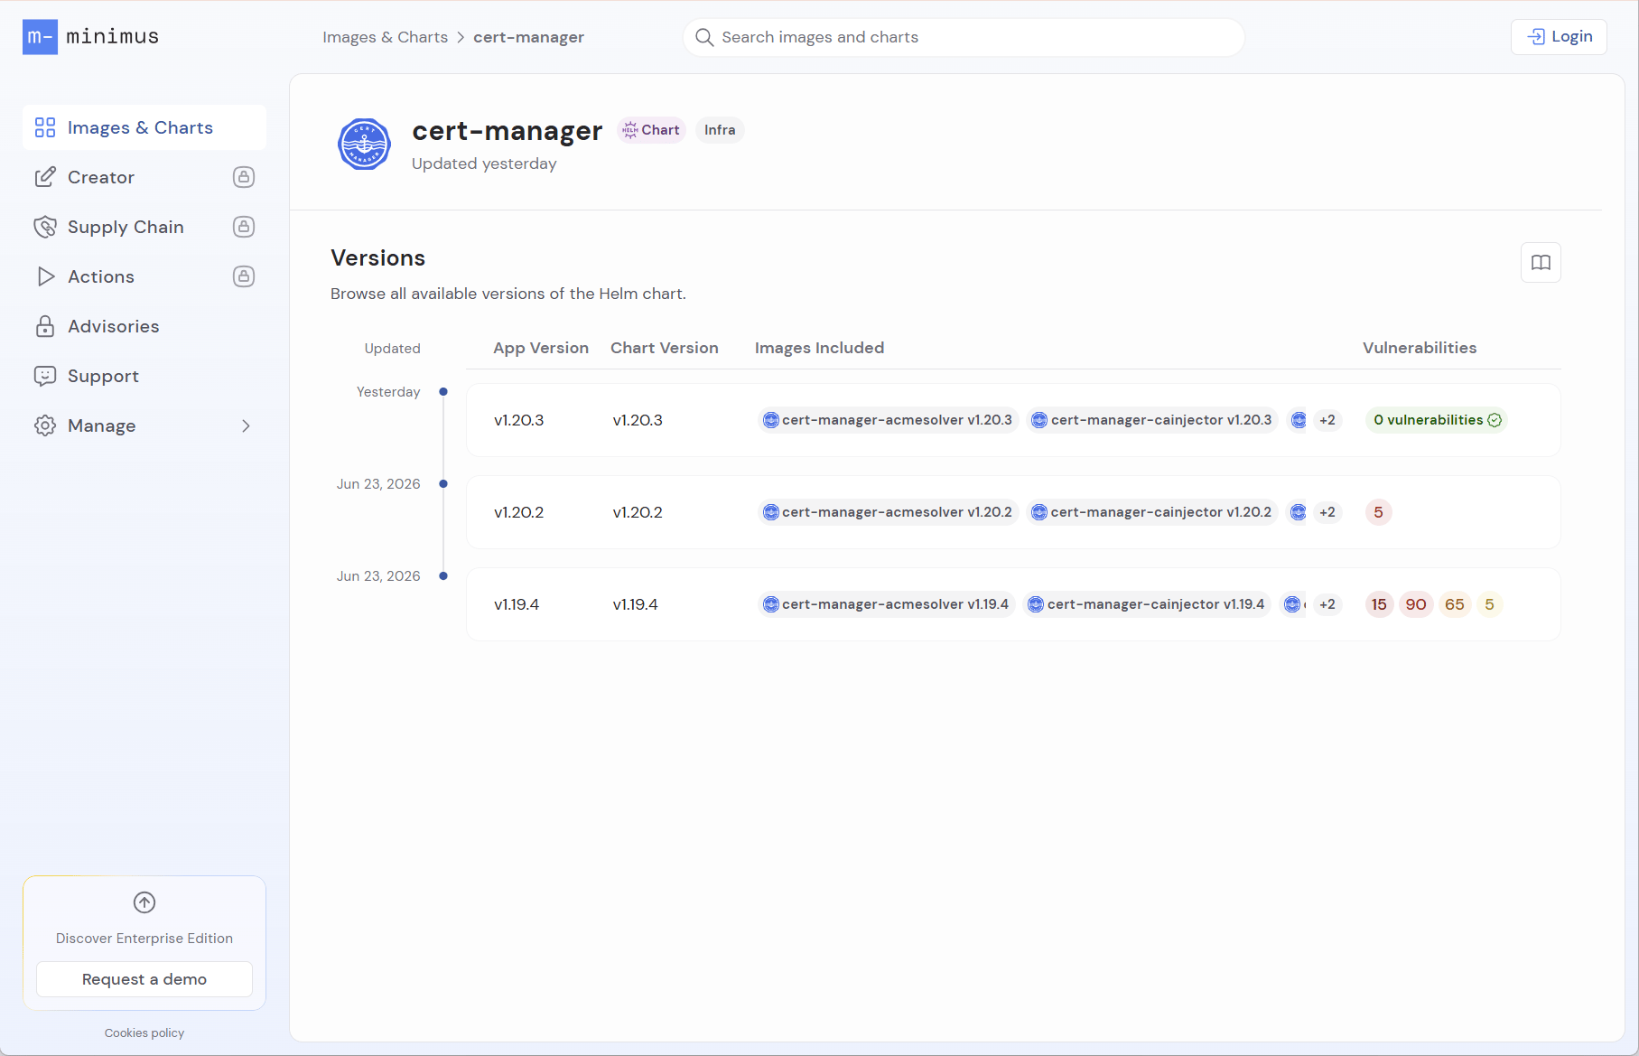
Task: Click App Version v1.19.4 cell
Action: pos(517,604)
